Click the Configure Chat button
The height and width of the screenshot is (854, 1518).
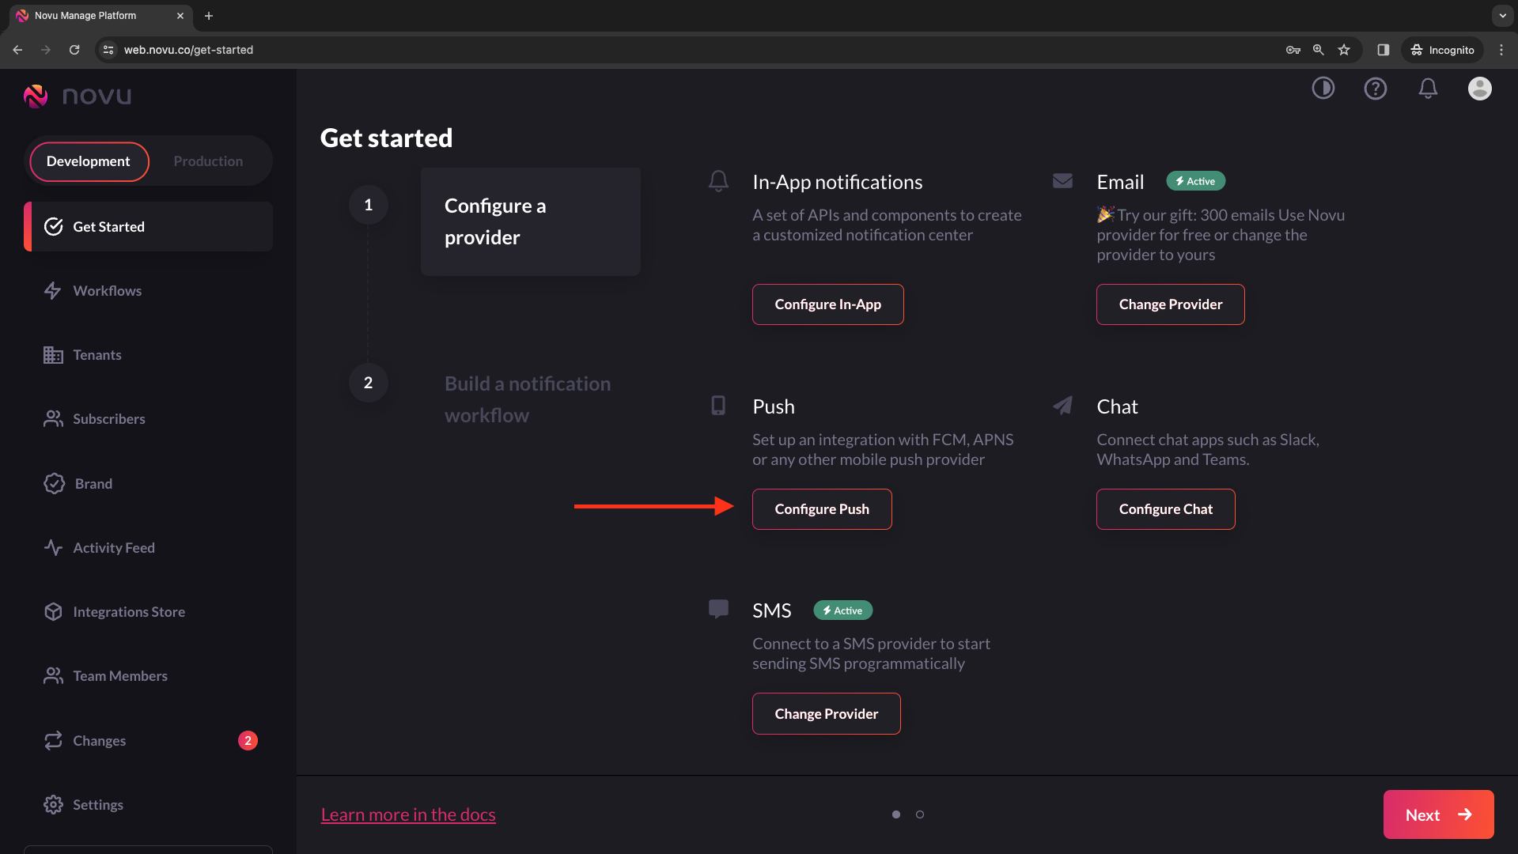1165,509
